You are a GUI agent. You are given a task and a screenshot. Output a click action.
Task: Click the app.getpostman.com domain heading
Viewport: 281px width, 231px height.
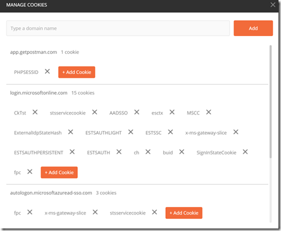[34, 52]
